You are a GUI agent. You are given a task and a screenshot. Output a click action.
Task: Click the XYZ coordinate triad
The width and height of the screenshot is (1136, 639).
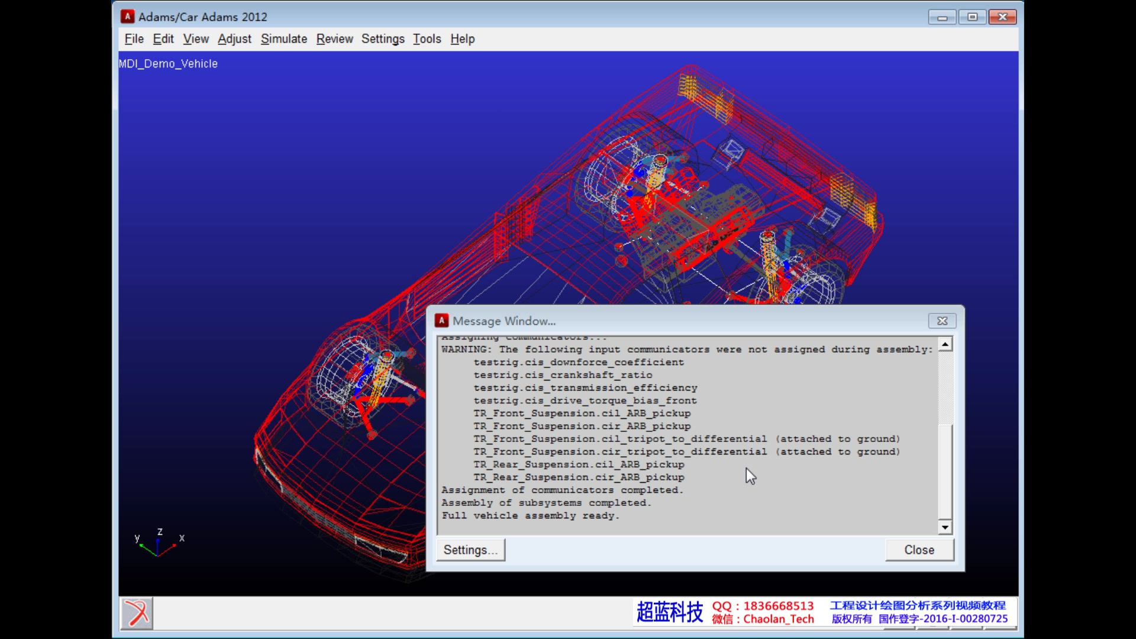click(158, 544)
